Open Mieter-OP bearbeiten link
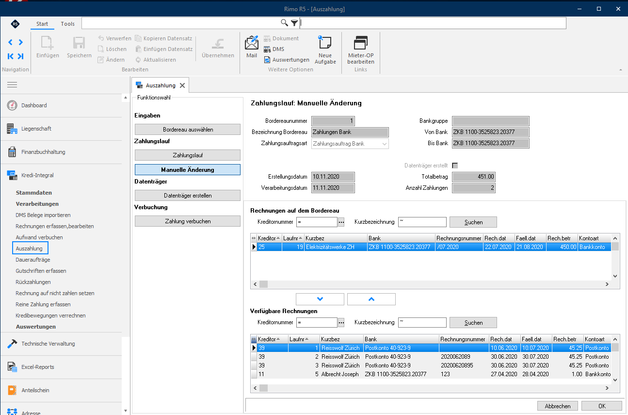This screenshot has height=415, width=628. [360, 50]
